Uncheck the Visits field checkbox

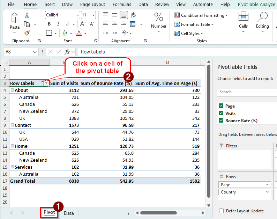(x=220, y=113)
